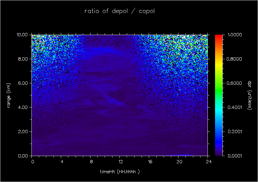Click the colorbar value '0.2001'
258x182 pixels.
234,132
